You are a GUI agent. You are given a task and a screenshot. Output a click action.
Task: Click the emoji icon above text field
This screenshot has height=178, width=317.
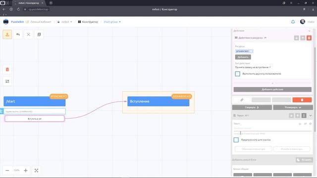(x=311, y=124)
